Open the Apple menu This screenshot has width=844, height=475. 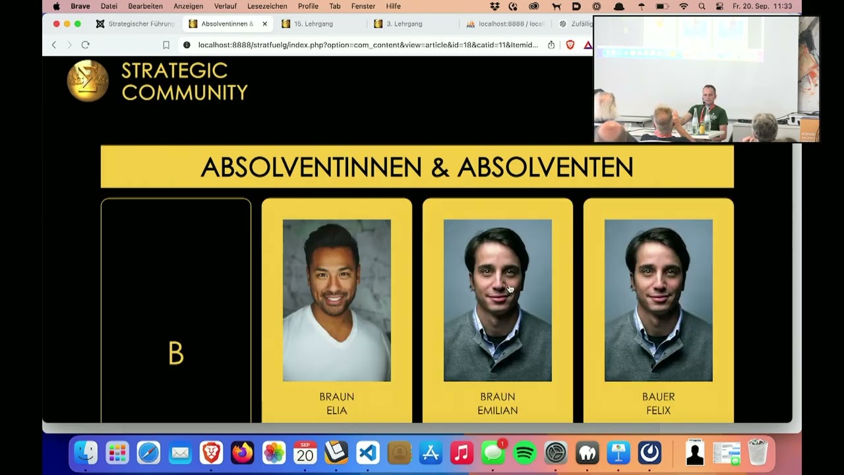56,7
